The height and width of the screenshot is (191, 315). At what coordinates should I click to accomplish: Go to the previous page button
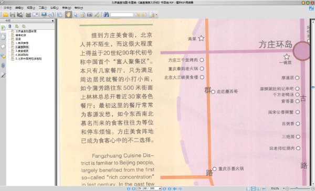pos(133,188)
